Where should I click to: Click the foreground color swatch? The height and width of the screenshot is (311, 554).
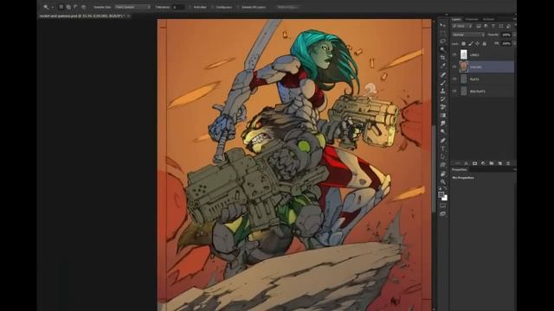click(x=441, y=194)
